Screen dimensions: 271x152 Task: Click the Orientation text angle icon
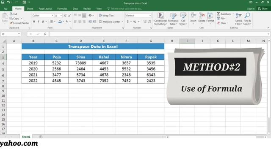click(x=90, y=16)
